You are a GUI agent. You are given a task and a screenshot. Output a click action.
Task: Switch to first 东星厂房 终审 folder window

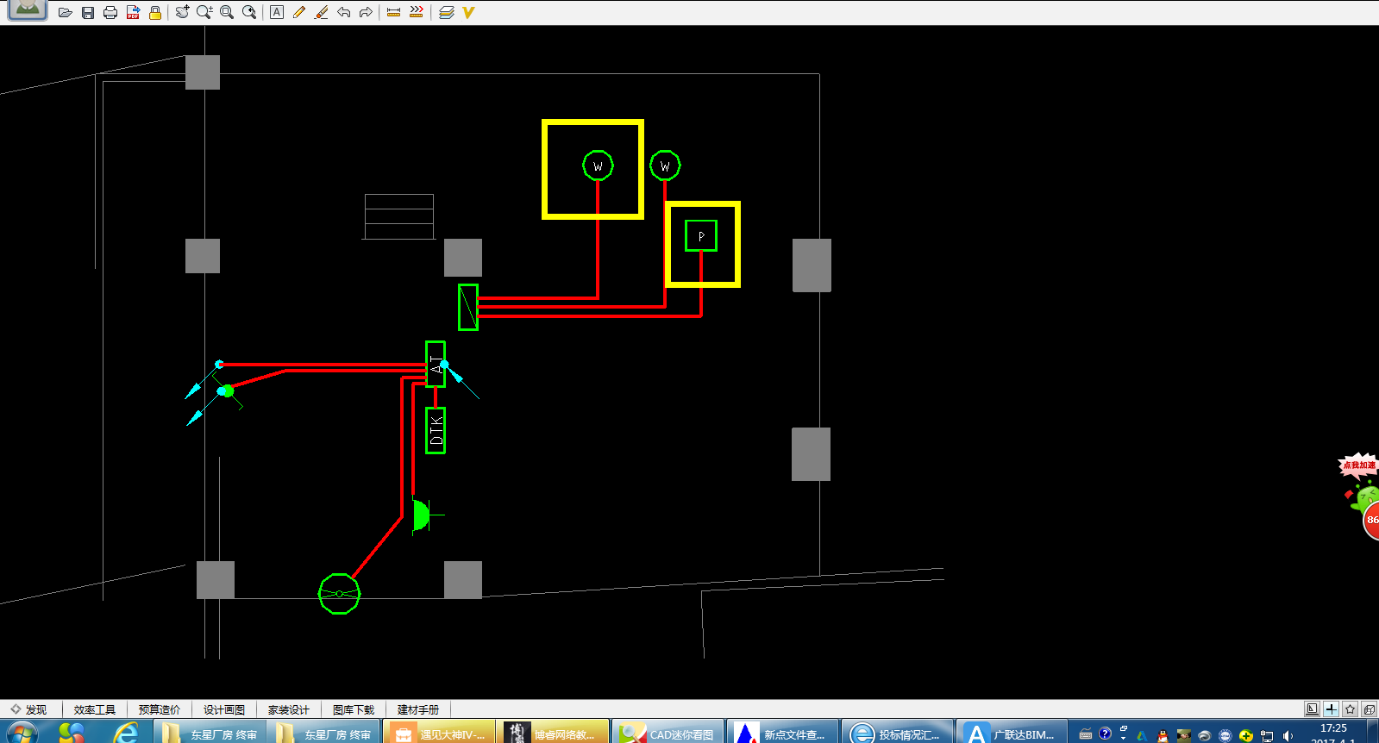point(210,733)
